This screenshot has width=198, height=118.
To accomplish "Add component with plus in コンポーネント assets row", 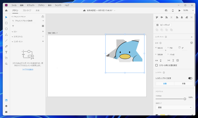I will point(43,41).
